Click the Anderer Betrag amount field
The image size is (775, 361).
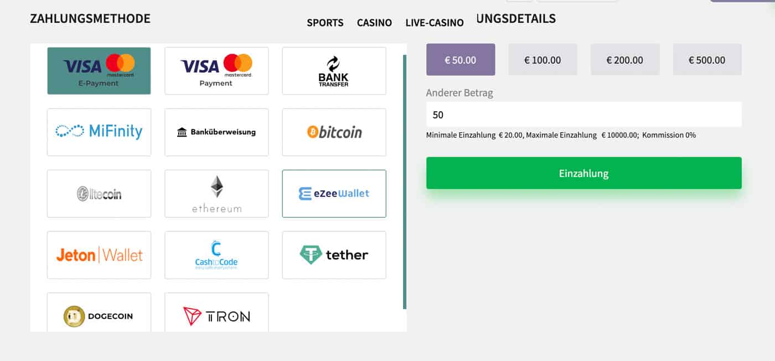click(583, 114)
